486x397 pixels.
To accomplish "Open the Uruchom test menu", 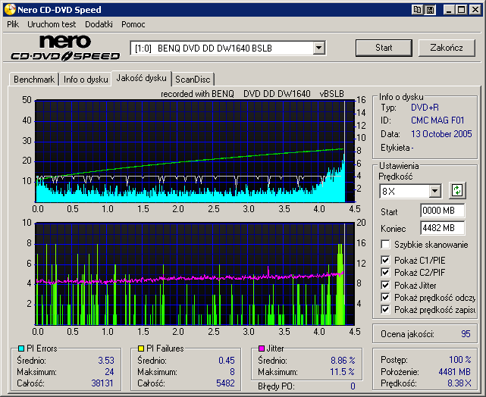I will coord(52,24).
